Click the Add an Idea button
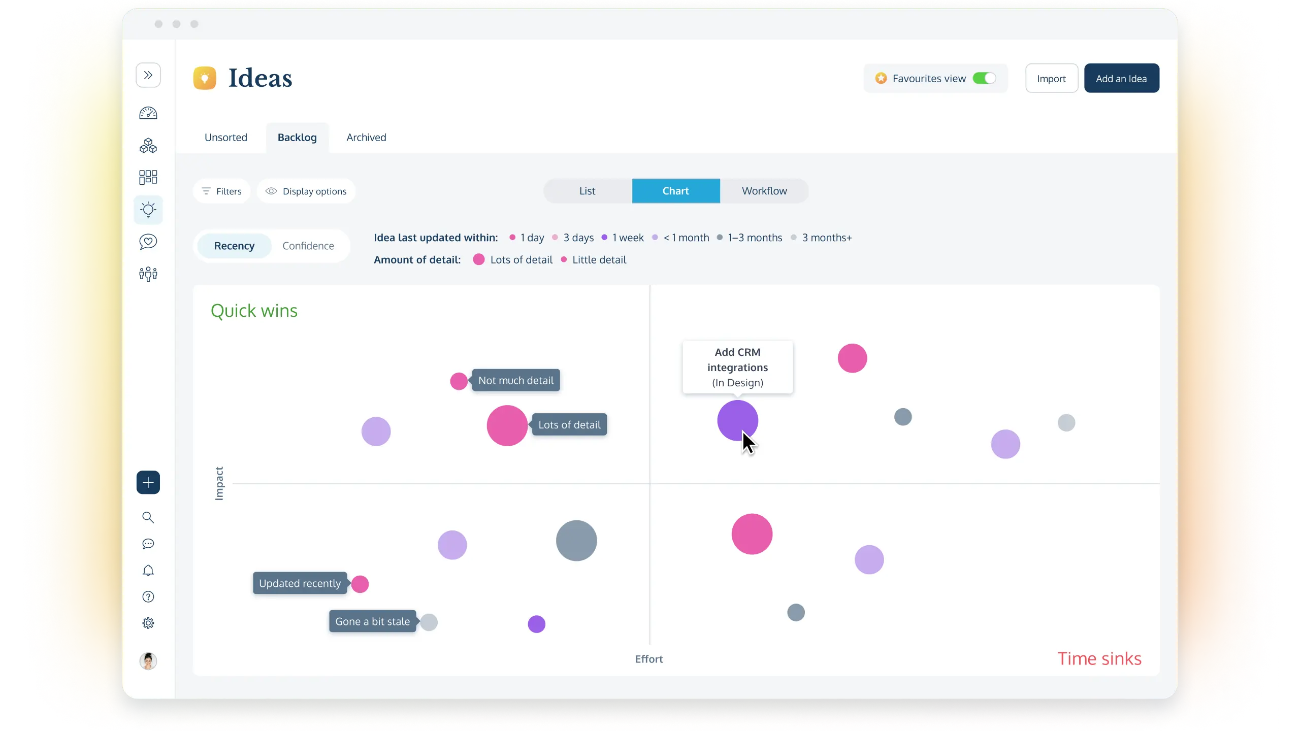Image resolution: width=1300 pixels, height=731 pixels. pyautogui.click(x=1121, y=78)
